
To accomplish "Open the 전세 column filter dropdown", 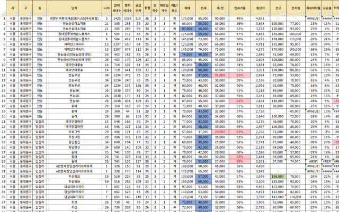I will 209,14.
